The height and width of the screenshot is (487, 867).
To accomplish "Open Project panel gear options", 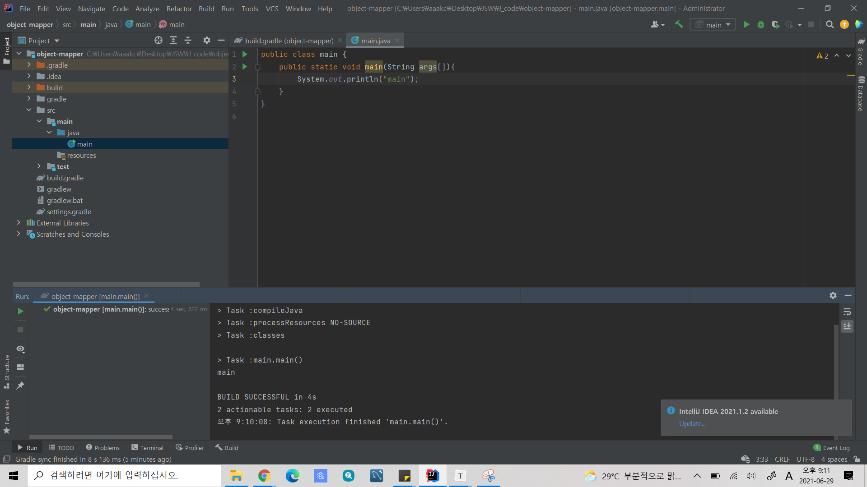I will point(206,41).
